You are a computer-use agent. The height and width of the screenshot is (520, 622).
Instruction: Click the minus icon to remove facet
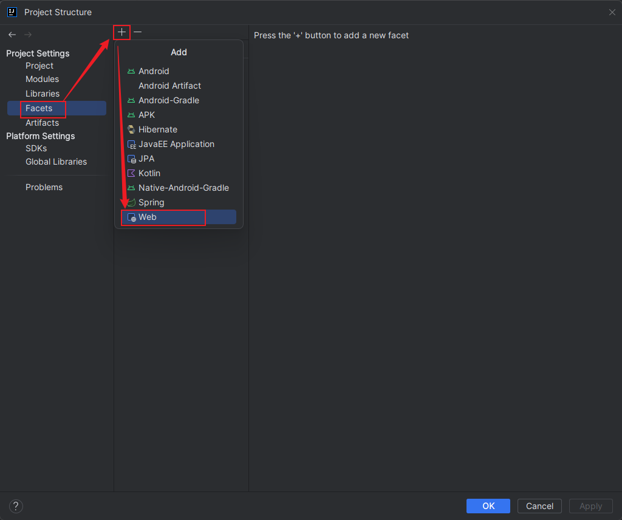tap(138, 32)
